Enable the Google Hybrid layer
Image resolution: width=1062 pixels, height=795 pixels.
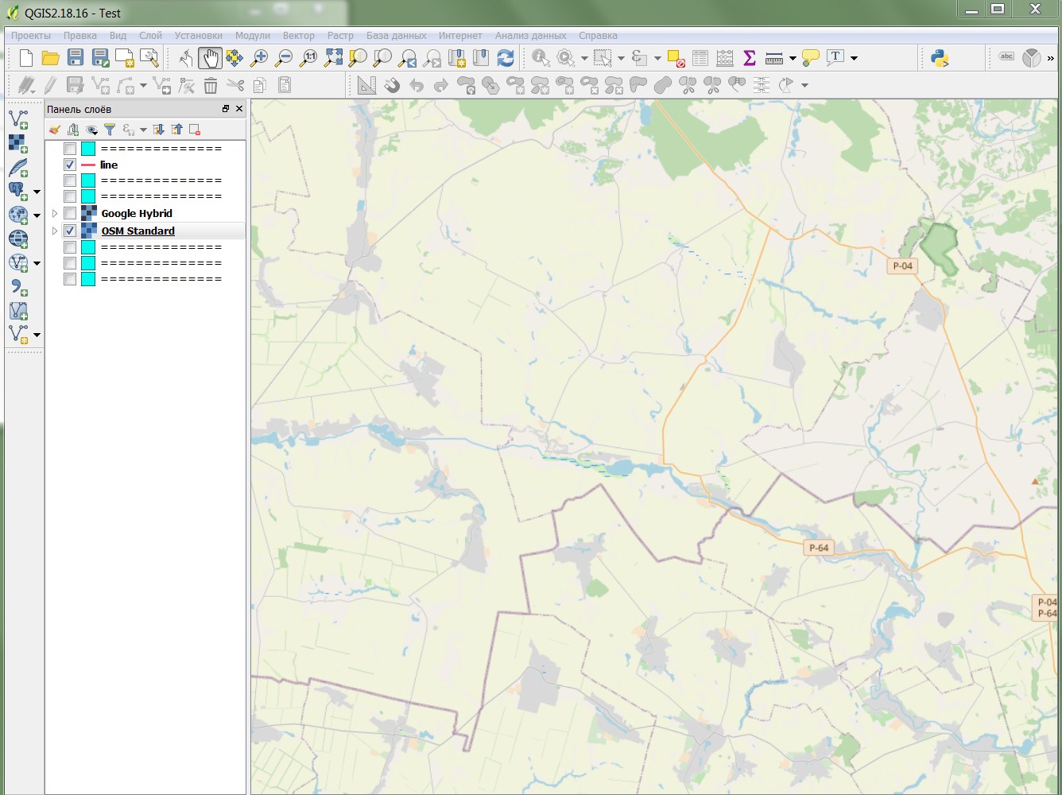click(70, 213)
